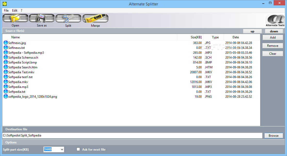This screenshot has height=156, width=287.
Task: Click the .BMP type cell
Action: coord(208,62)
